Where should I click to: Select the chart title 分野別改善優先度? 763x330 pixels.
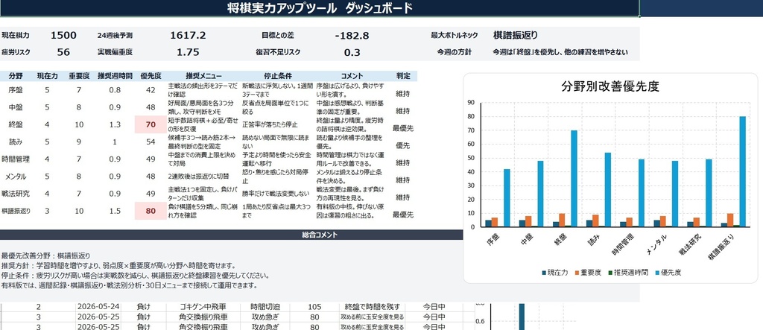coord(610,86)
